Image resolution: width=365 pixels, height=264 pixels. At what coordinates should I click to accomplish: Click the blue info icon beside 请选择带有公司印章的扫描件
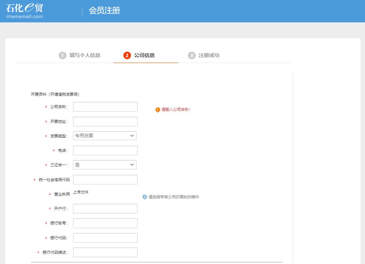145,197
